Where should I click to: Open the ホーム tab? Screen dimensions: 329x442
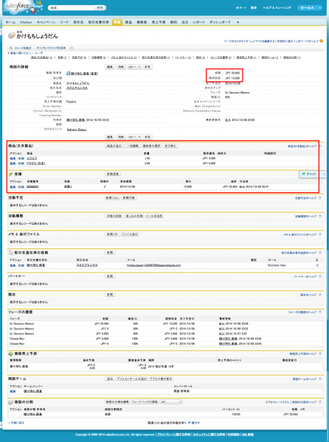click(11, 22)
